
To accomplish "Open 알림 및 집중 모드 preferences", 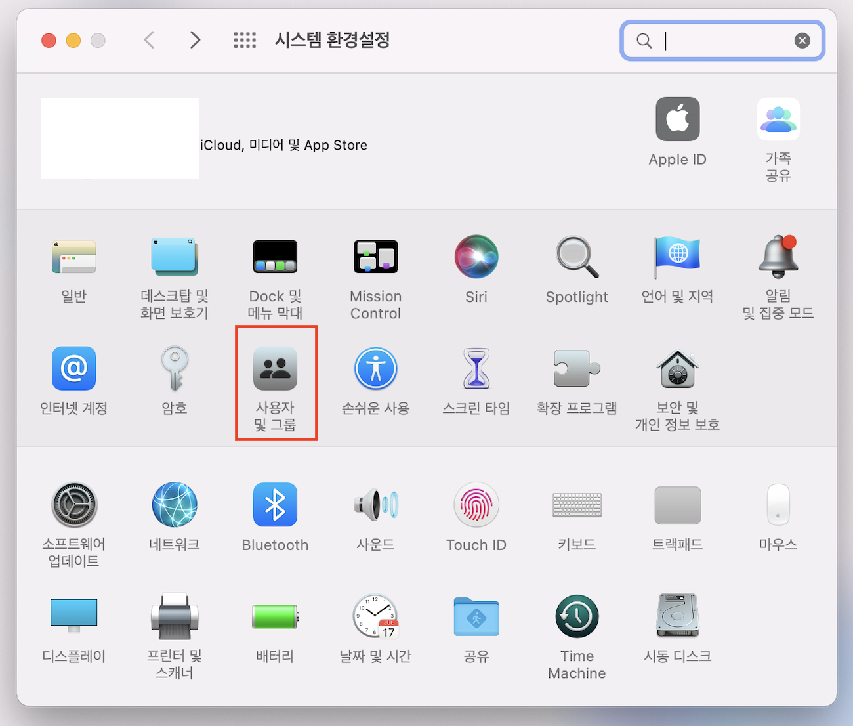I will click(x=778, y=257).
